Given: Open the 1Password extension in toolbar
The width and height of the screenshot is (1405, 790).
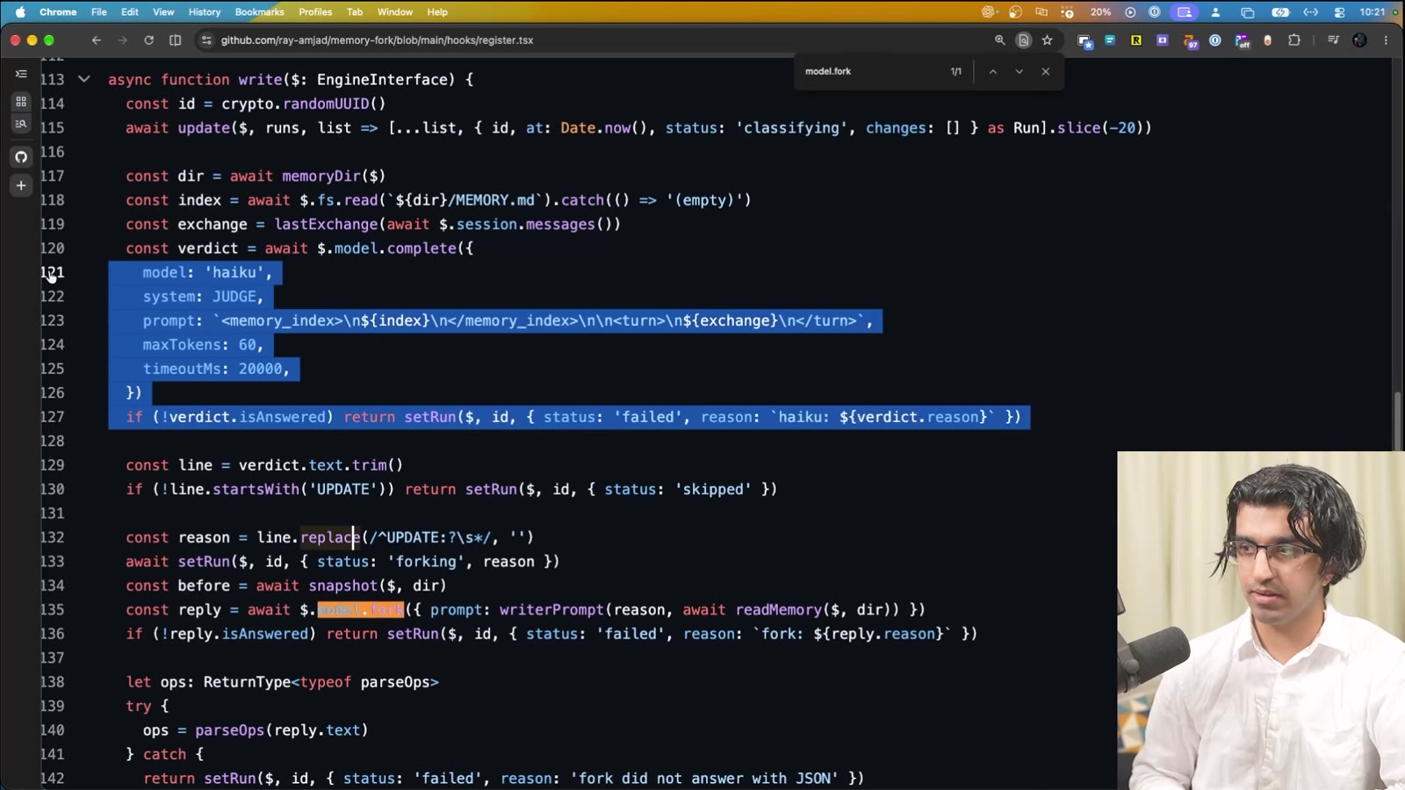Looking at the screenshot, I should 1215,40.
